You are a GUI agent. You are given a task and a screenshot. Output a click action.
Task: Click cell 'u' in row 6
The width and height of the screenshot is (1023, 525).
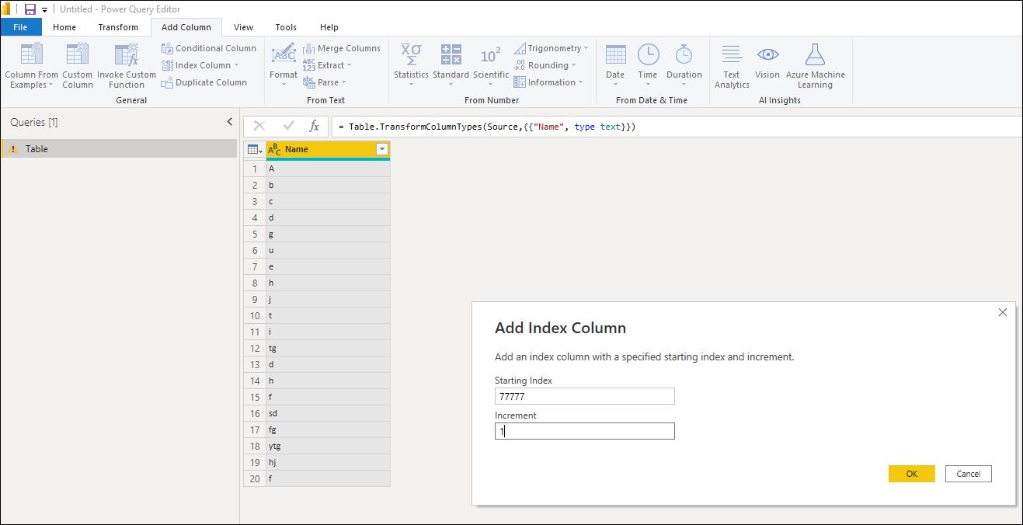[328, 250]
